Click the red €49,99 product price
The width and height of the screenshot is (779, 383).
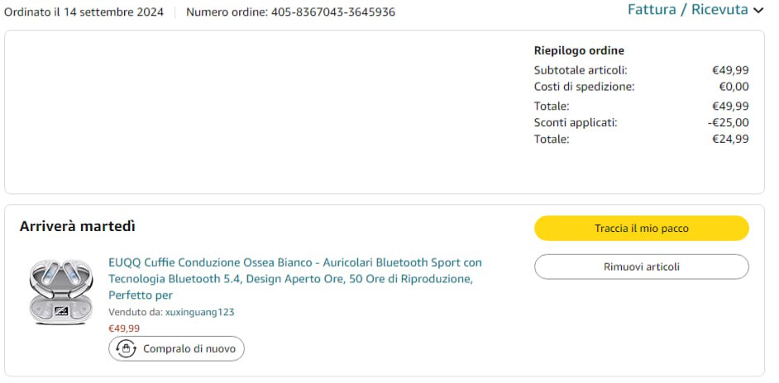pyautogui.click(x=124, y=328)
